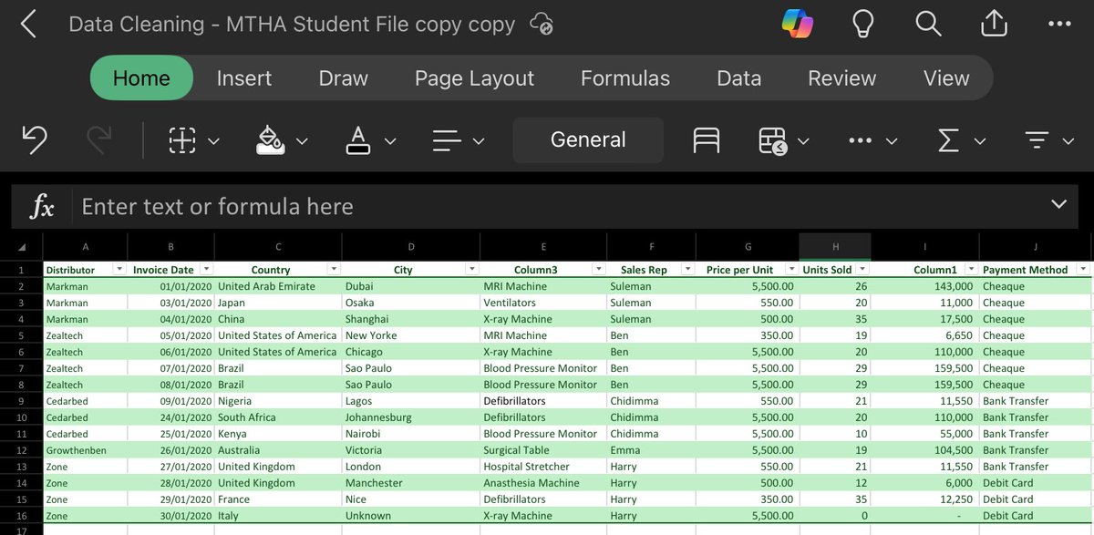Open the Column3 filter dropdown

pyautogui.click(x=599, y=270)
